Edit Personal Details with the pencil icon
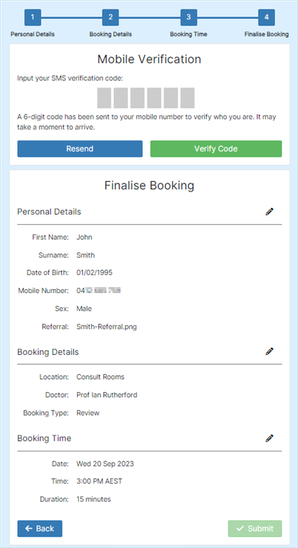Viewport: 298px width, 548px height. tap(269, 211)
